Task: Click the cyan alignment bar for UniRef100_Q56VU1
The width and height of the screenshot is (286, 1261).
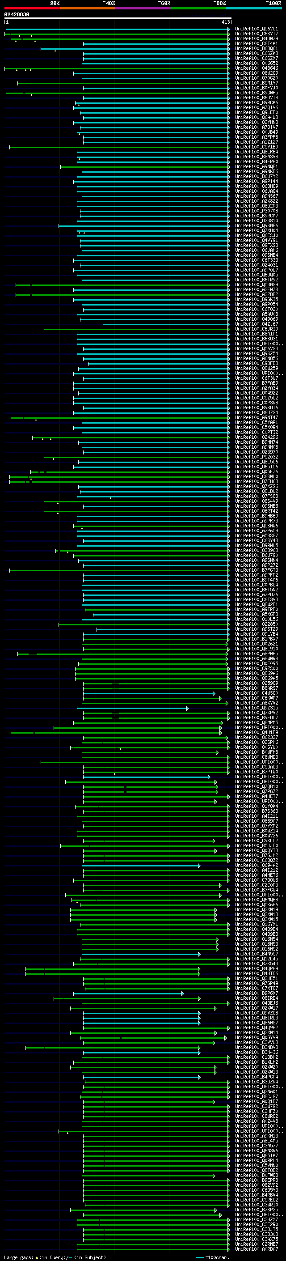Action: coord(118,30)
